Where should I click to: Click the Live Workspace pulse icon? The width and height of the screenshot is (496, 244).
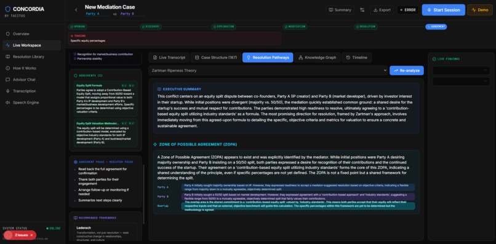(x=8, y=45)
